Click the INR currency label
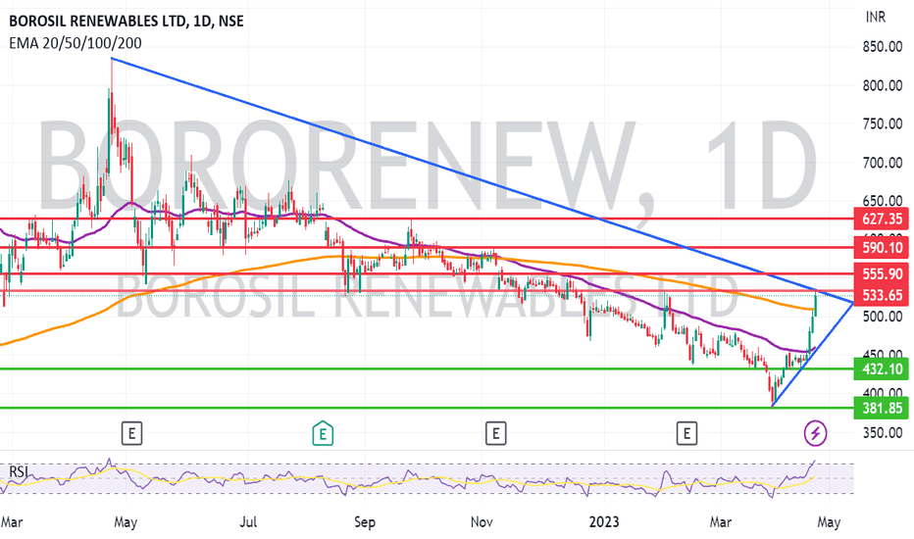Viewport: 914px width, 539px height. 876,18
